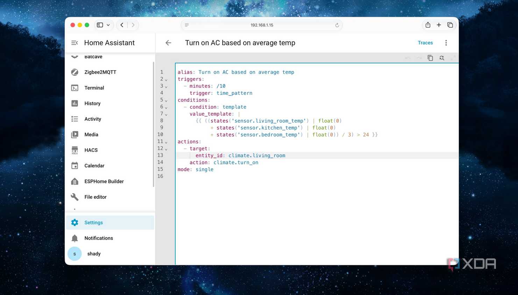
Task: Click the reader view icon in address bar
Action: [187, 25]
